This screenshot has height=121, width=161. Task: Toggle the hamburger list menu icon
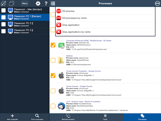click(x=53, y=3)
